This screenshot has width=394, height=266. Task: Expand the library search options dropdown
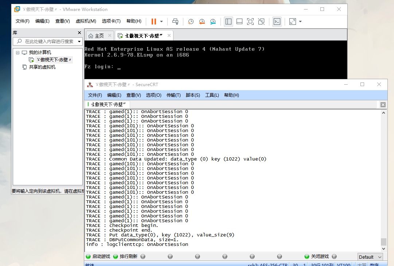[x=79, y=41]
